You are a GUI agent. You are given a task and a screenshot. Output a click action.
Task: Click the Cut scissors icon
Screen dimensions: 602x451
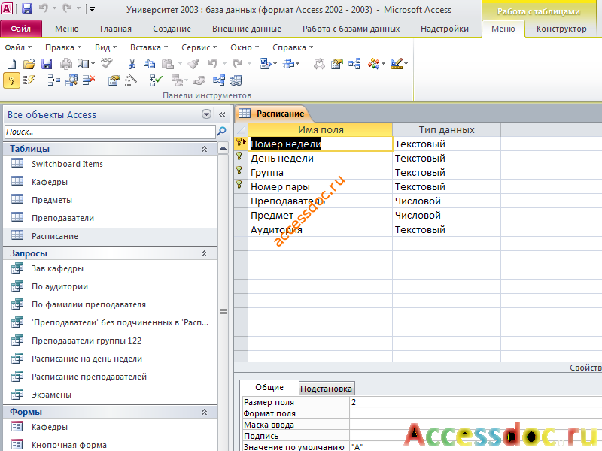[x=132, y=64]
